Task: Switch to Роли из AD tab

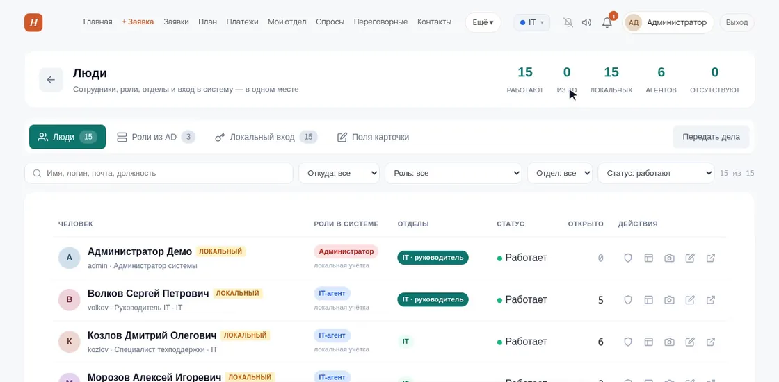Action: click(156, 137)
